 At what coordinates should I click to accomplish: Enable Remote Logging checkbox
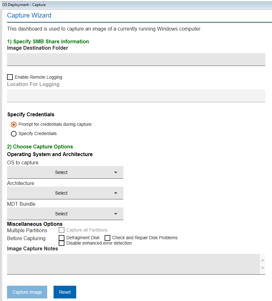(x=10, y=77)
